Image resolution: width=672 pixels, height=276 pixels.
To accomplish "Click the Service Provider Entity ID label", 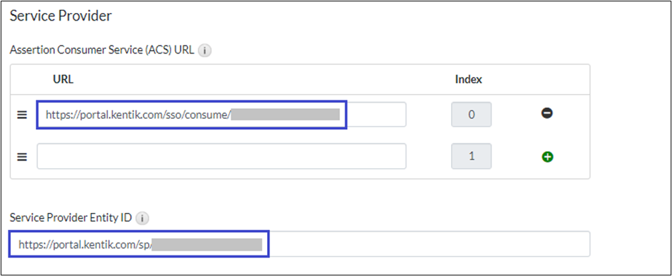I will (71, 218).
